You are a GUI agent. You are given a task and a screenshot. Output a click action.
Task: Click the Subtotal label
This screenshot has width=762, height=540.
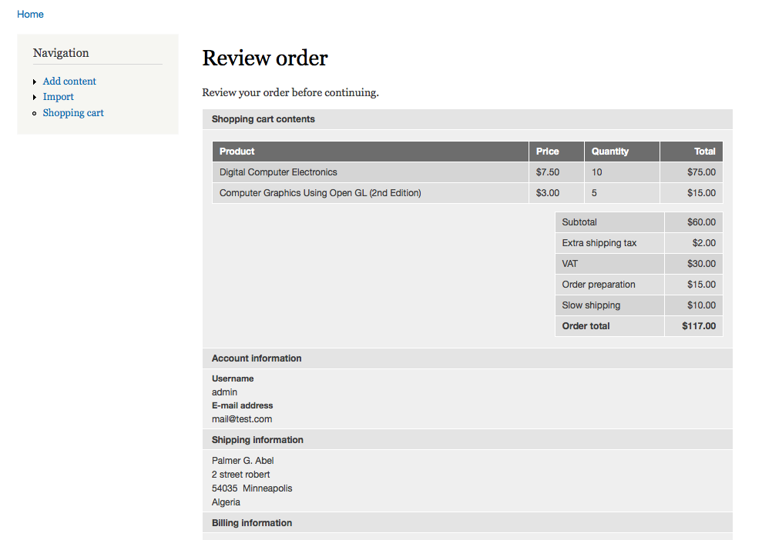tap(579, 222)
